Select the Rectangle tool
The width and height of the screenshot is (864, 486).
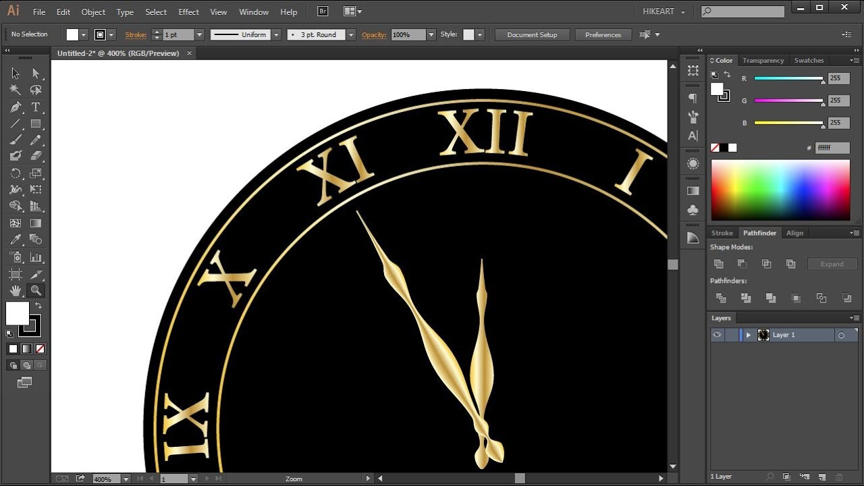click(x=36, y=124)
